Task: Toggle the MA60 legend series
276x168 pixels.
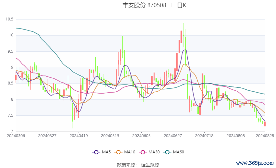Action: click(x=174, y=152)
